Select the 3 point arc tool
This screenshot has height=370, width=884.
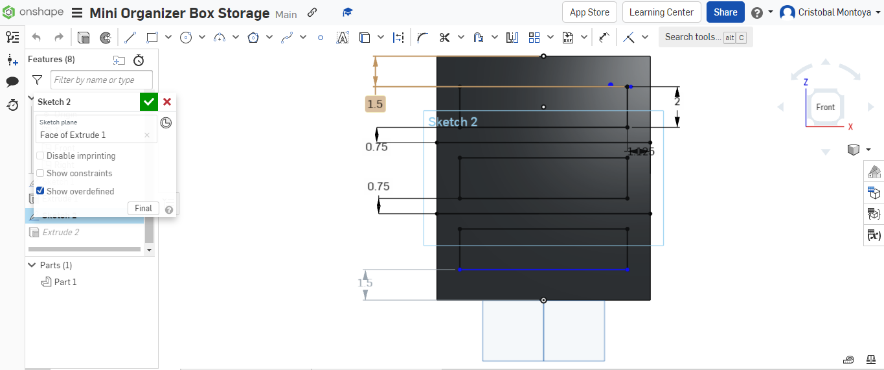point(220,38)
